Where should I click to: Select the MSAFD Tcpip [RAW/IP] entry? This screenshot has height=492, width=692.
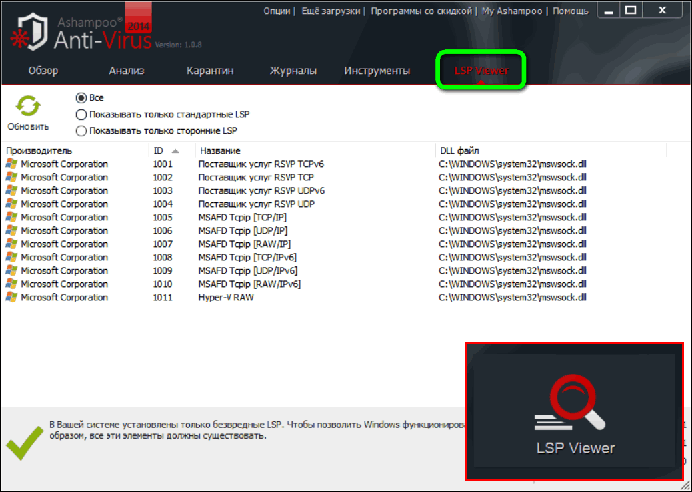point(245,244)
